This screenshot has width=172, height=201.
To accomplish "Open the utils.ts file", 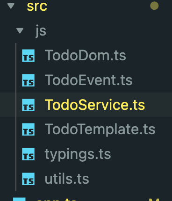I will pos(67,179).
